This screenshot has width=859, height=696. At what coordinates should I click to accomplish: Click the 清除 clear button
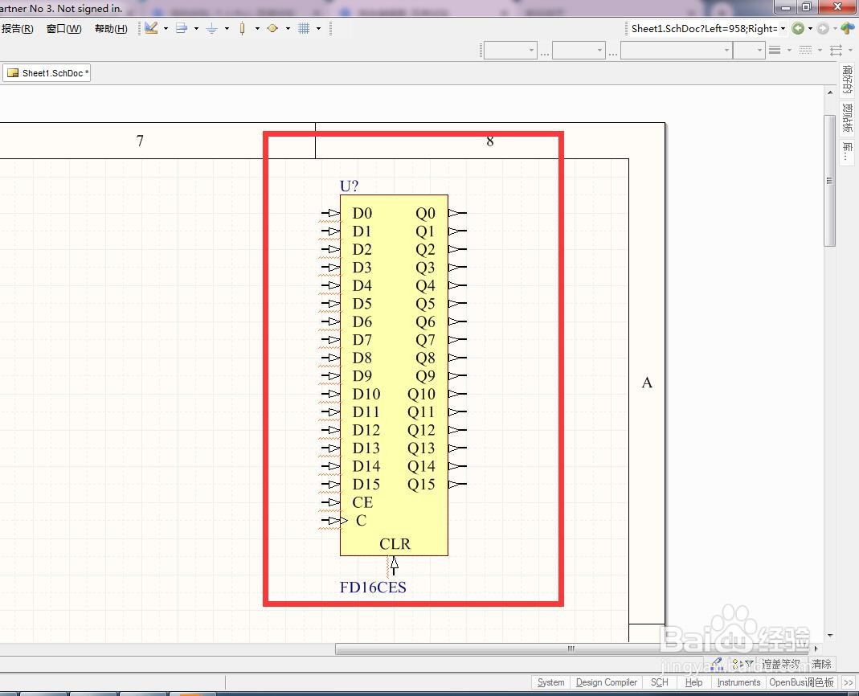822,664
